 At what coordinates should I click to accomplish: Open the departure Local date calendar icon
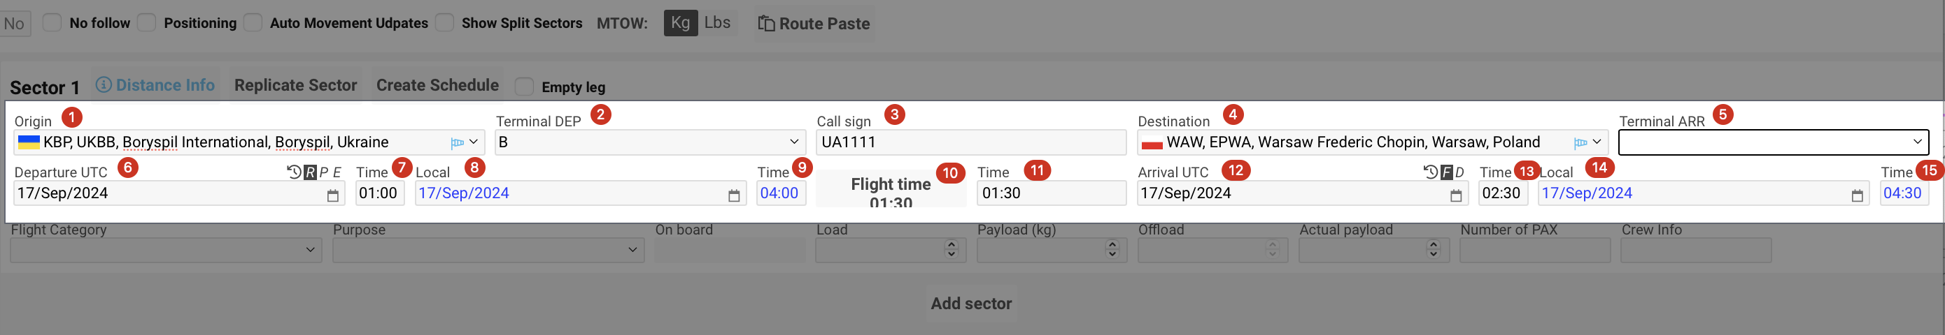tap(733, 195)
